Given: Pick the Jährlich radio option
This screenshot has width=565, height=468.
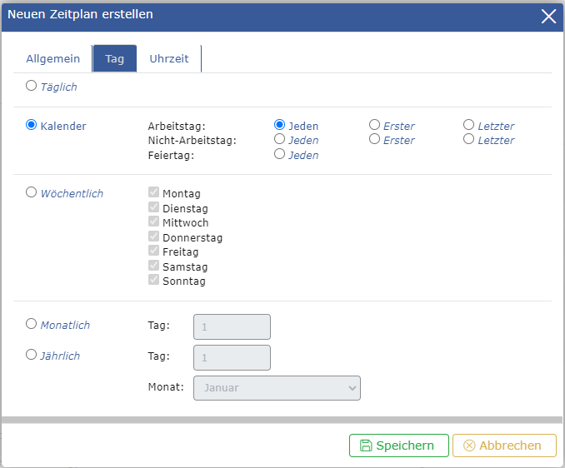Looking at the screenshot, I should [32, 355].
